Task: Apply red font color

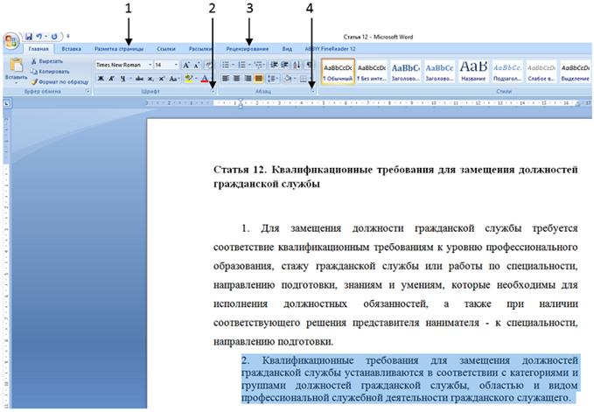Action: tap(205, 79)
